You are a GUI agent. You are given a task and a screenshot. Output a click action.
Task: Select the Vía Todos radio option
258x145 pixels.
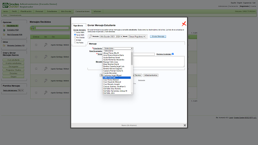75,42
